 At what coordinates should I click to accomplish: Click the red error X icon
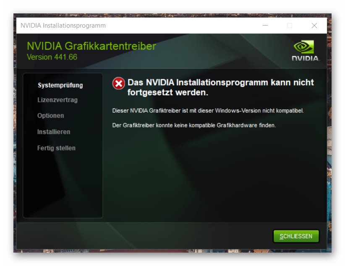pos(119,83)
